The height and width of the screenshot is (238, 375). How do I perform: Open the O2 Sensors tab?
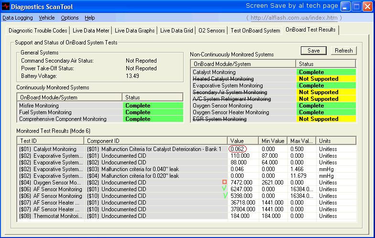pyautogui.click(x=212, y=31)
